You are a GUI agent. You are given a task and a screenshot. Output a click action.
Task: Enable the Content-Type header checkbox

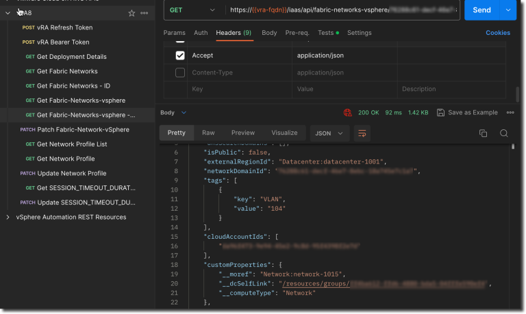coord(180,73)
